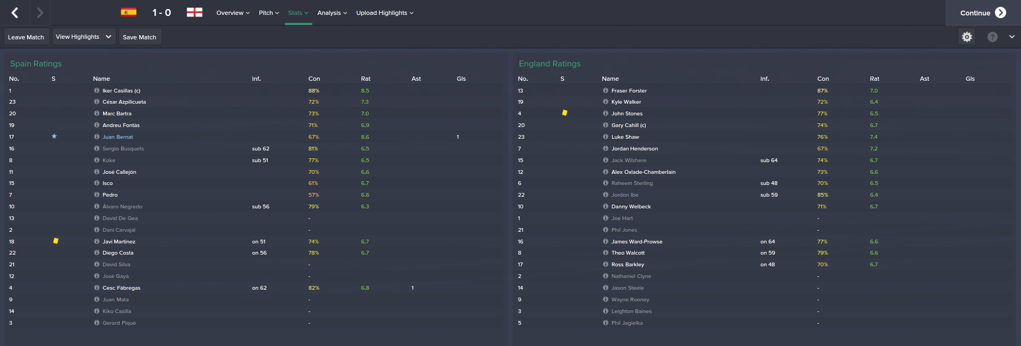Viewport: 1021px width, 346px height.
Task: Click info icon beside Fraser Forster
Action: tap(606, 91)
